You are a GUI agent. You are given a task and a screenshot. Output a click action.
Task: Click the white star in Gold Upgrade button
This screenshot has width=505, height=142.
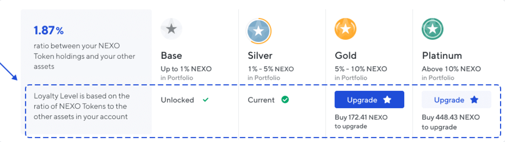(x=387, y=100)
